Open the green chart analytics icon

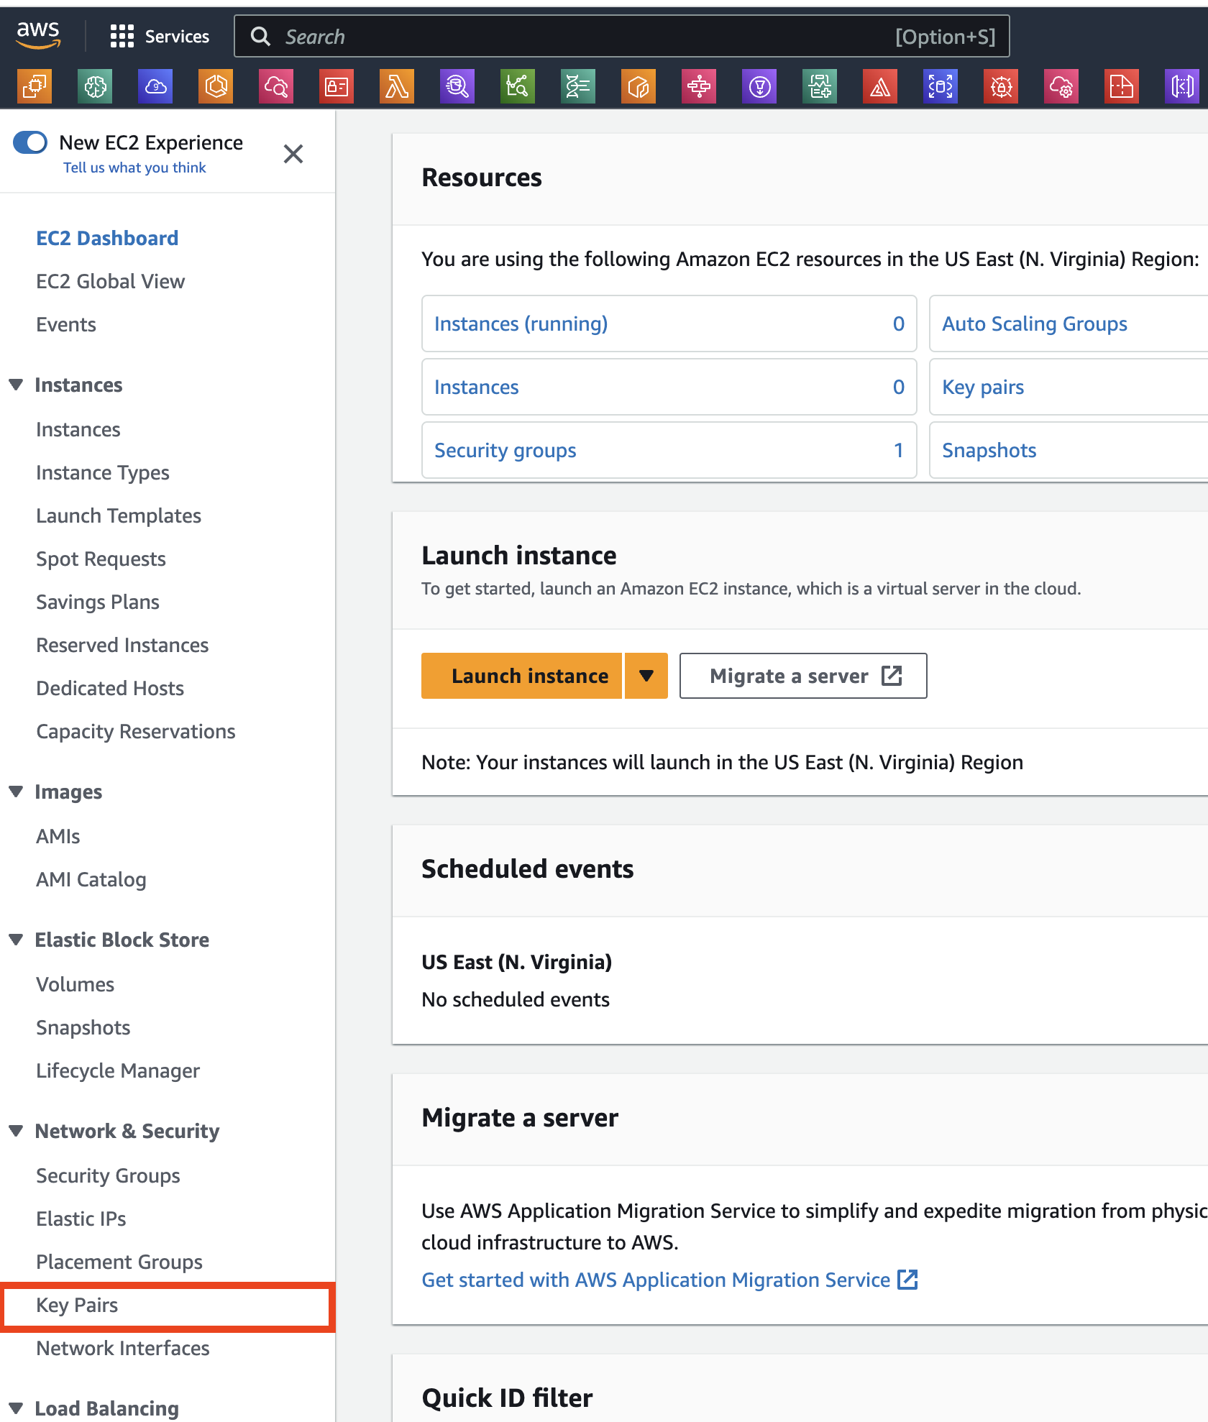point(518,87)
